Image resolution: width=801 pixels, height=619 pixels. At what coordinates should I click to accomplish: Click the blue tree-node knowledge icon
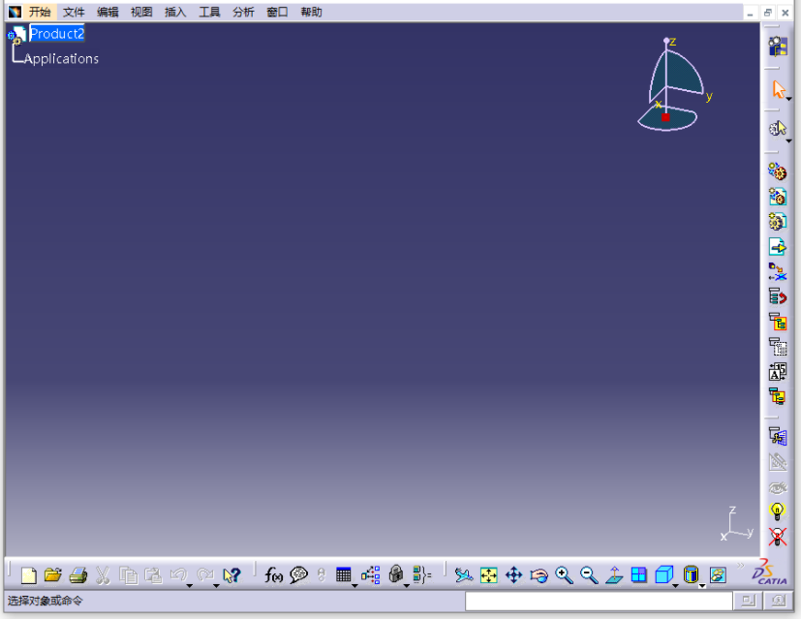[370, 575]
